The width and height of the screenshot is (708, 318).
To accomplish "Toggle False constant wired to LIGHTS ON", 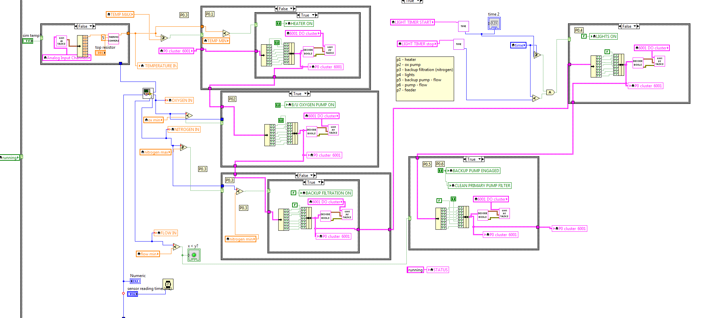I will pyautogui.click(x=584, y=36).
